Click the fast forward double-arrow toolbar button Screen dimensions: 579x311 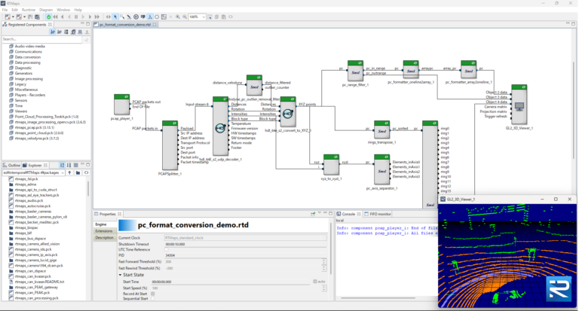[97, 17]
